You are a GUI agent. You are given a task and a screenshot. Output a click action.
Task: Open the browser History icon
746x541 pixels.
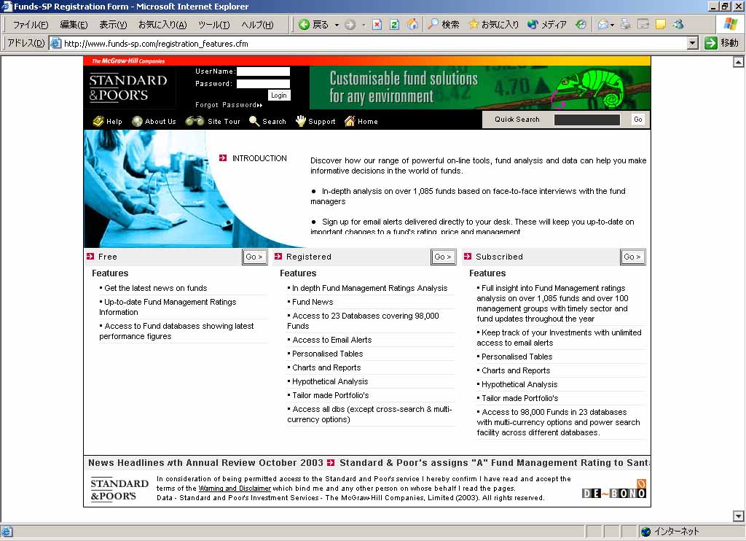point(581,25)
